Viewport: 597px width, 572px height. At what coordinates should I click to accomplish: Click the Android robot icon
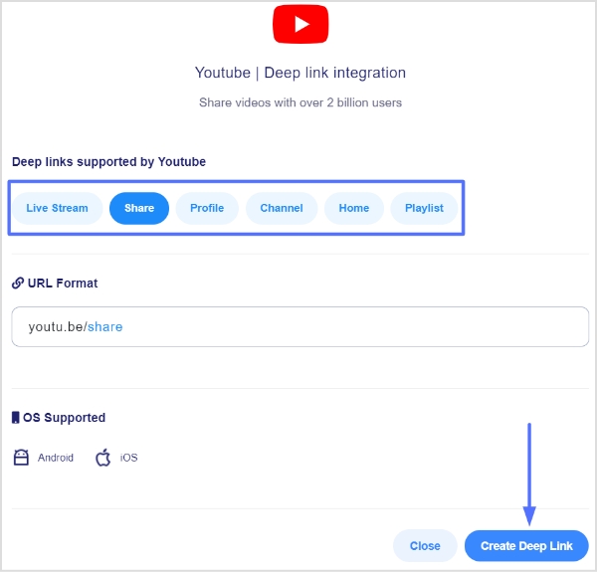21,457
